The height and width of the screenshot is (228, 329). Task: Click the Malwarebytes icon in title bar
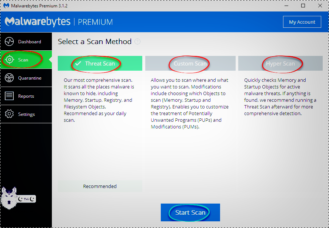tap(6, 6)
